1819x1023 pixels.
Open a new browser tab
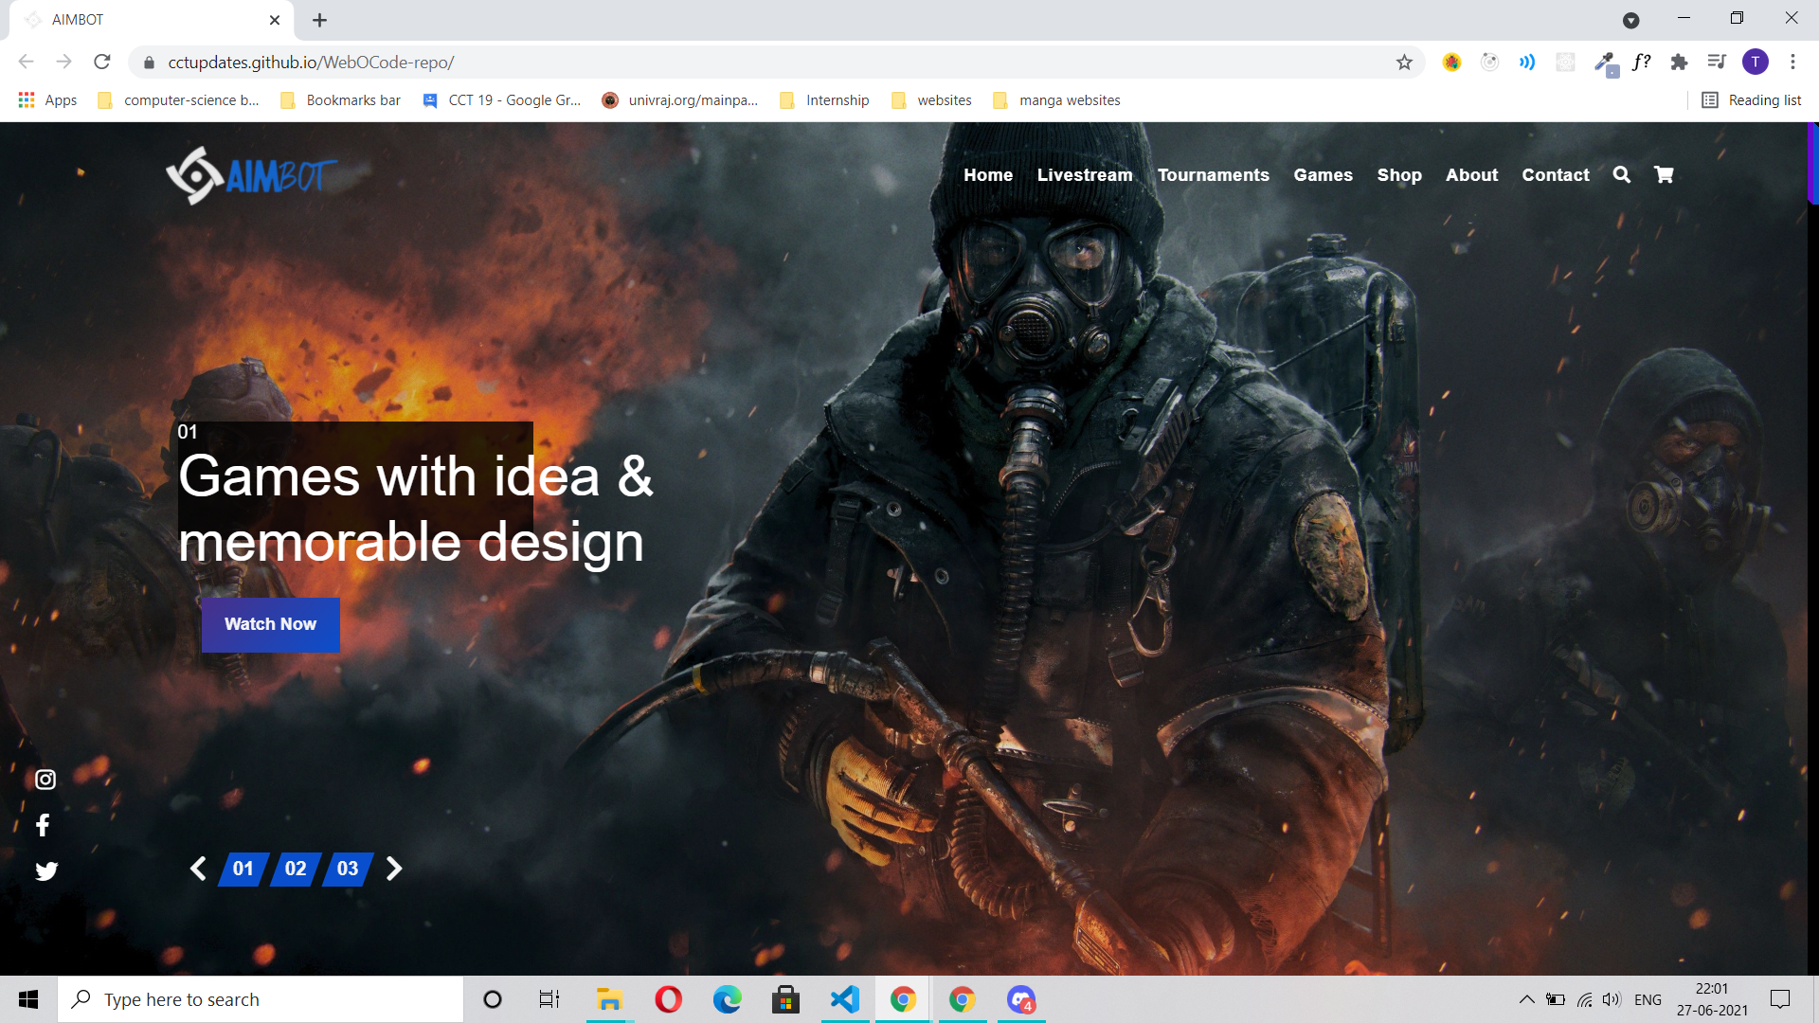(x=319, y=20)
